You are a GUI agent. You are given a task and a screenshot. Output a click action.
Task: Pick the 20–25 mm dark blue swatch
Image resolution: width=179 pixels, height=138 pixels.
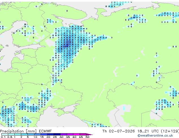50,134
